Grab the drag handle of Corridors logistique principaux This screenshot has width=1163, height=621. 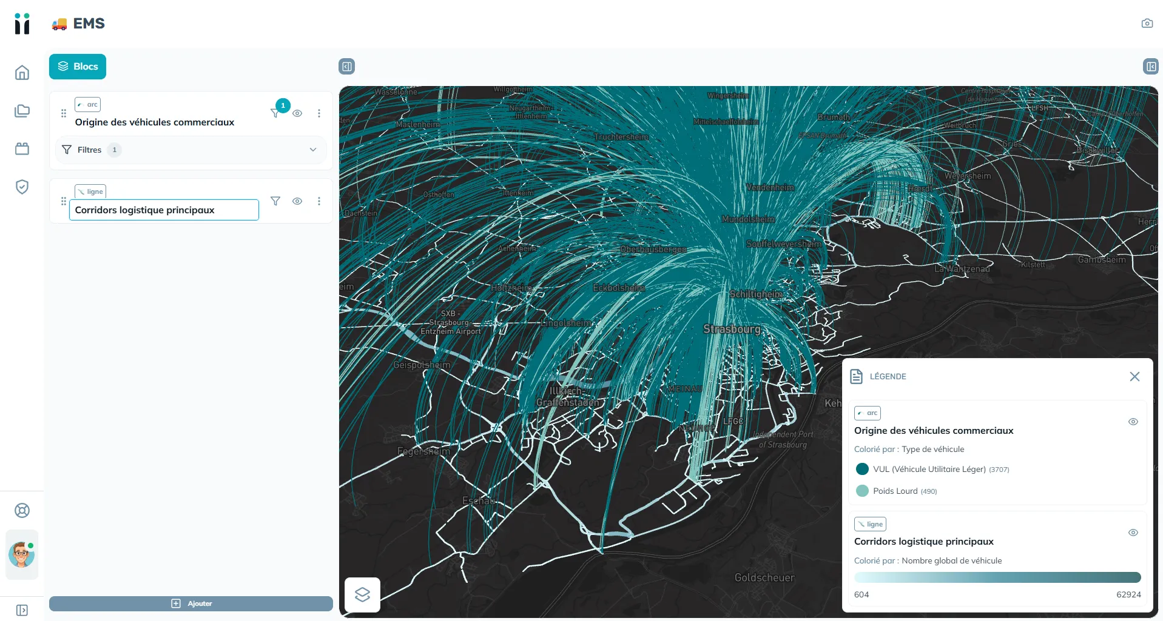pyautogui.click(x=64, y=201)
